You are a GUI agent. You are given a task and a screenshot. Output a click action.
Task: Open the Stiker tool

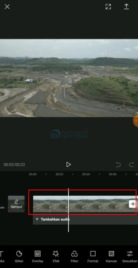pos(19,256)
